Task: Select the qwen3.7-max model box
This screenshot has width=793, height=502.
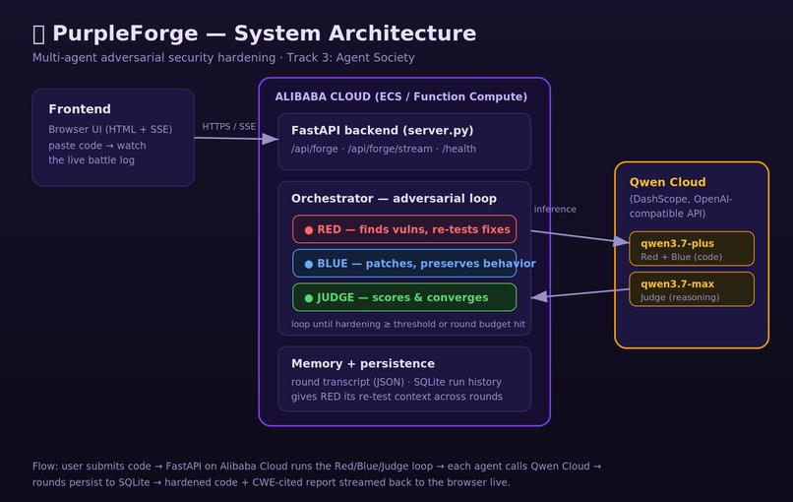Action: [x=692, y=289]
